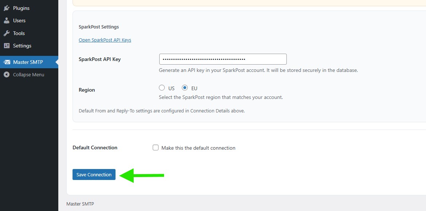This screenshot has width=426, height=211.
Task: Go to the Users menu text label
Action: coord(19,20)
